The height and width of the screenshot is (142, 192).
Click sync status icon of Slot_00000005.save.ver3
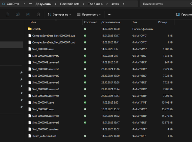pyautogui.click(x=85, y=122)
